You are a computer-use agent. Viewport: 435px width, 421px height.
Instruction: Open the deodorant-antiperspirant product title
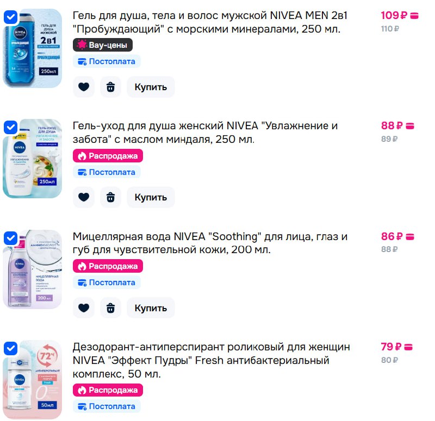pos(211,360)
